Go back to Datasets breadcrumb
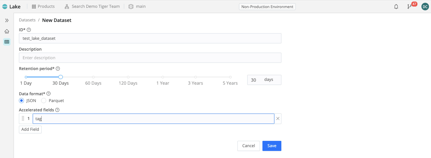The width and height of the screenshot is (431, 158). coord(27,20)
